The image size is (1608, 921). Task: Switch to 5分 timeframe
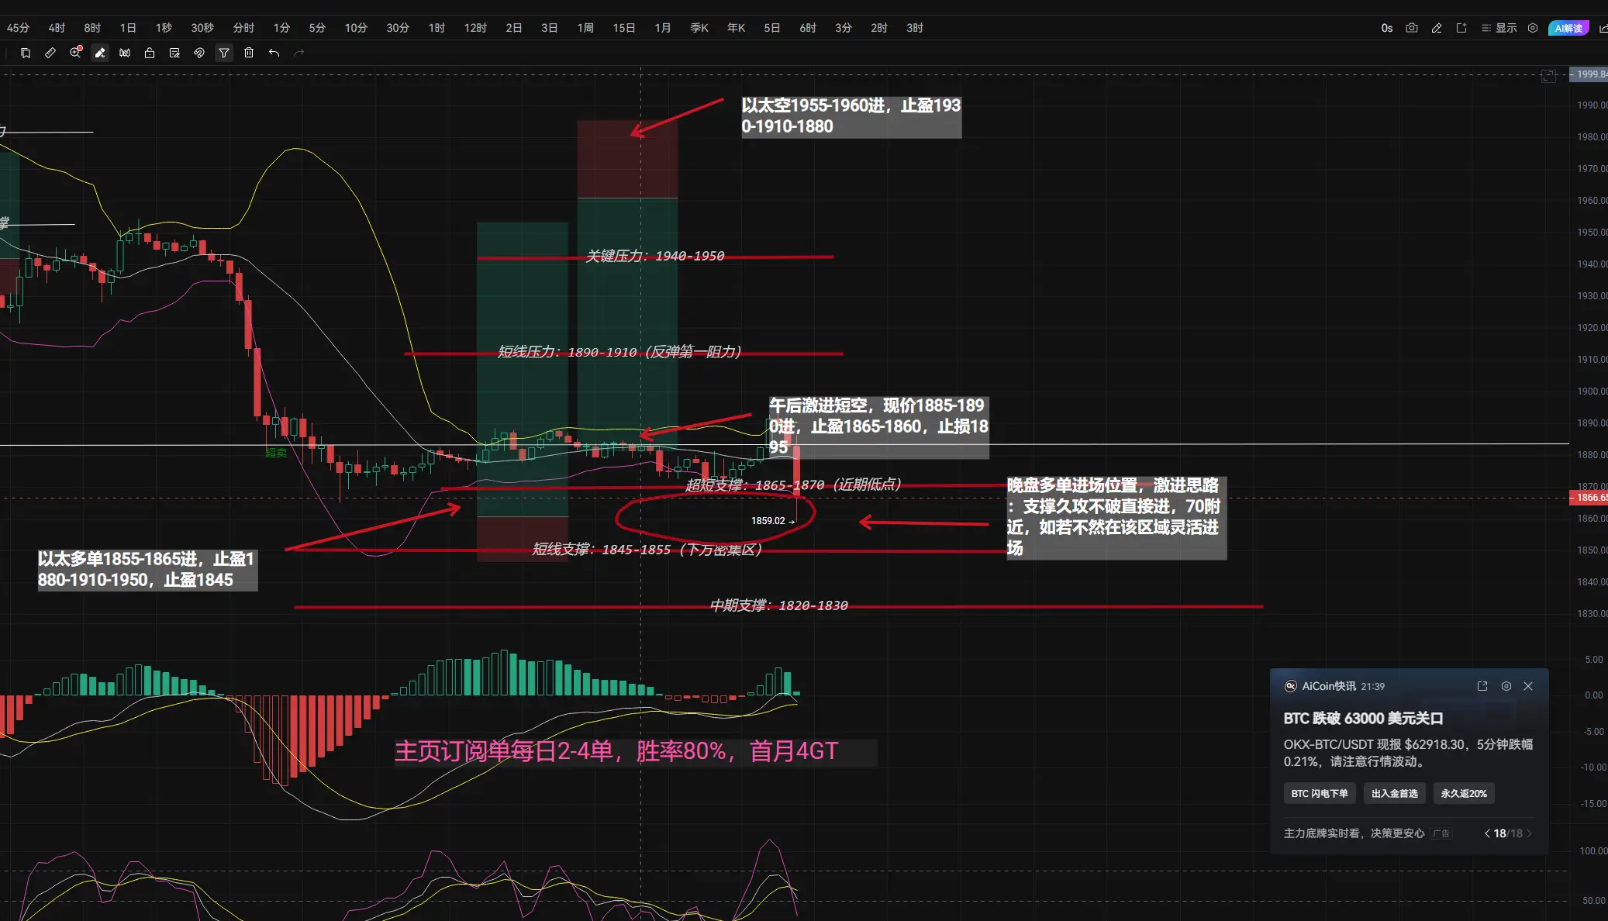[317, 28]
